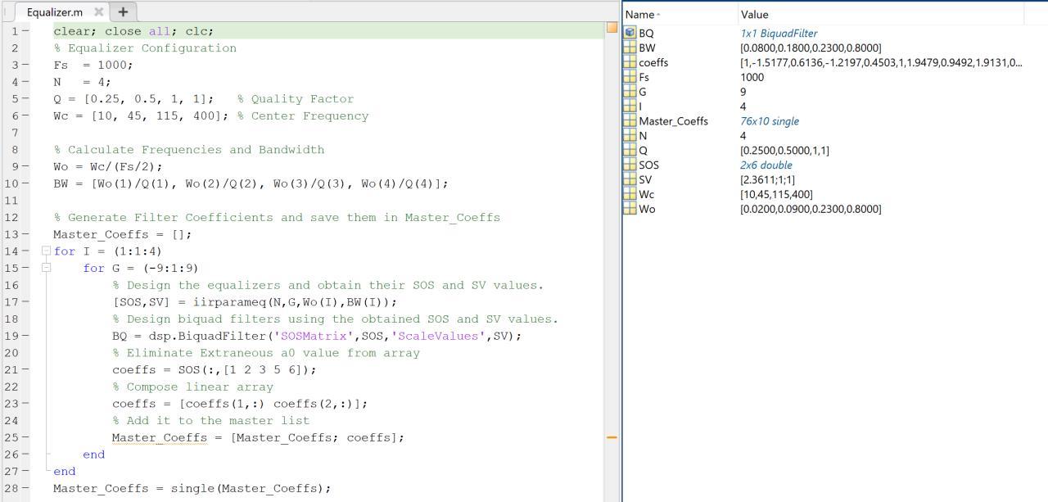Open a new editor tab with plus button
The width and height of the screenshot is (1048, 502).
(123, 12)
